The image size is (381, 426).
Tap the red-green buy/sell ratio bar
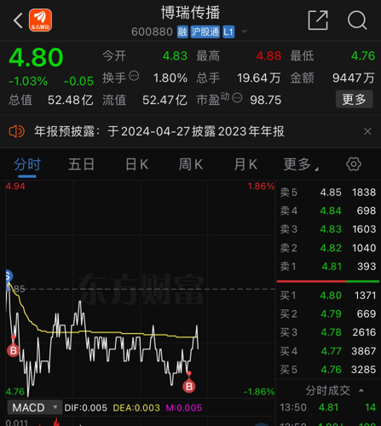(328, 281)
